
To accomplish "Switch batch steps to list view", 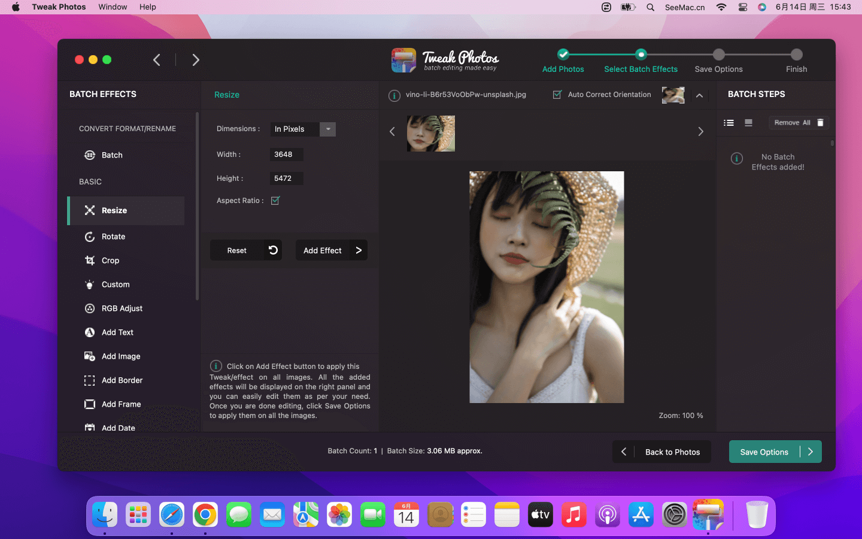I will click(x=729, y=123).
